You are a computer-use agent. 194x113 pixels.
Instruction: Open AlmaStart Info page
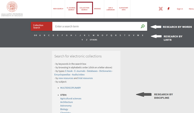point(124,9)
